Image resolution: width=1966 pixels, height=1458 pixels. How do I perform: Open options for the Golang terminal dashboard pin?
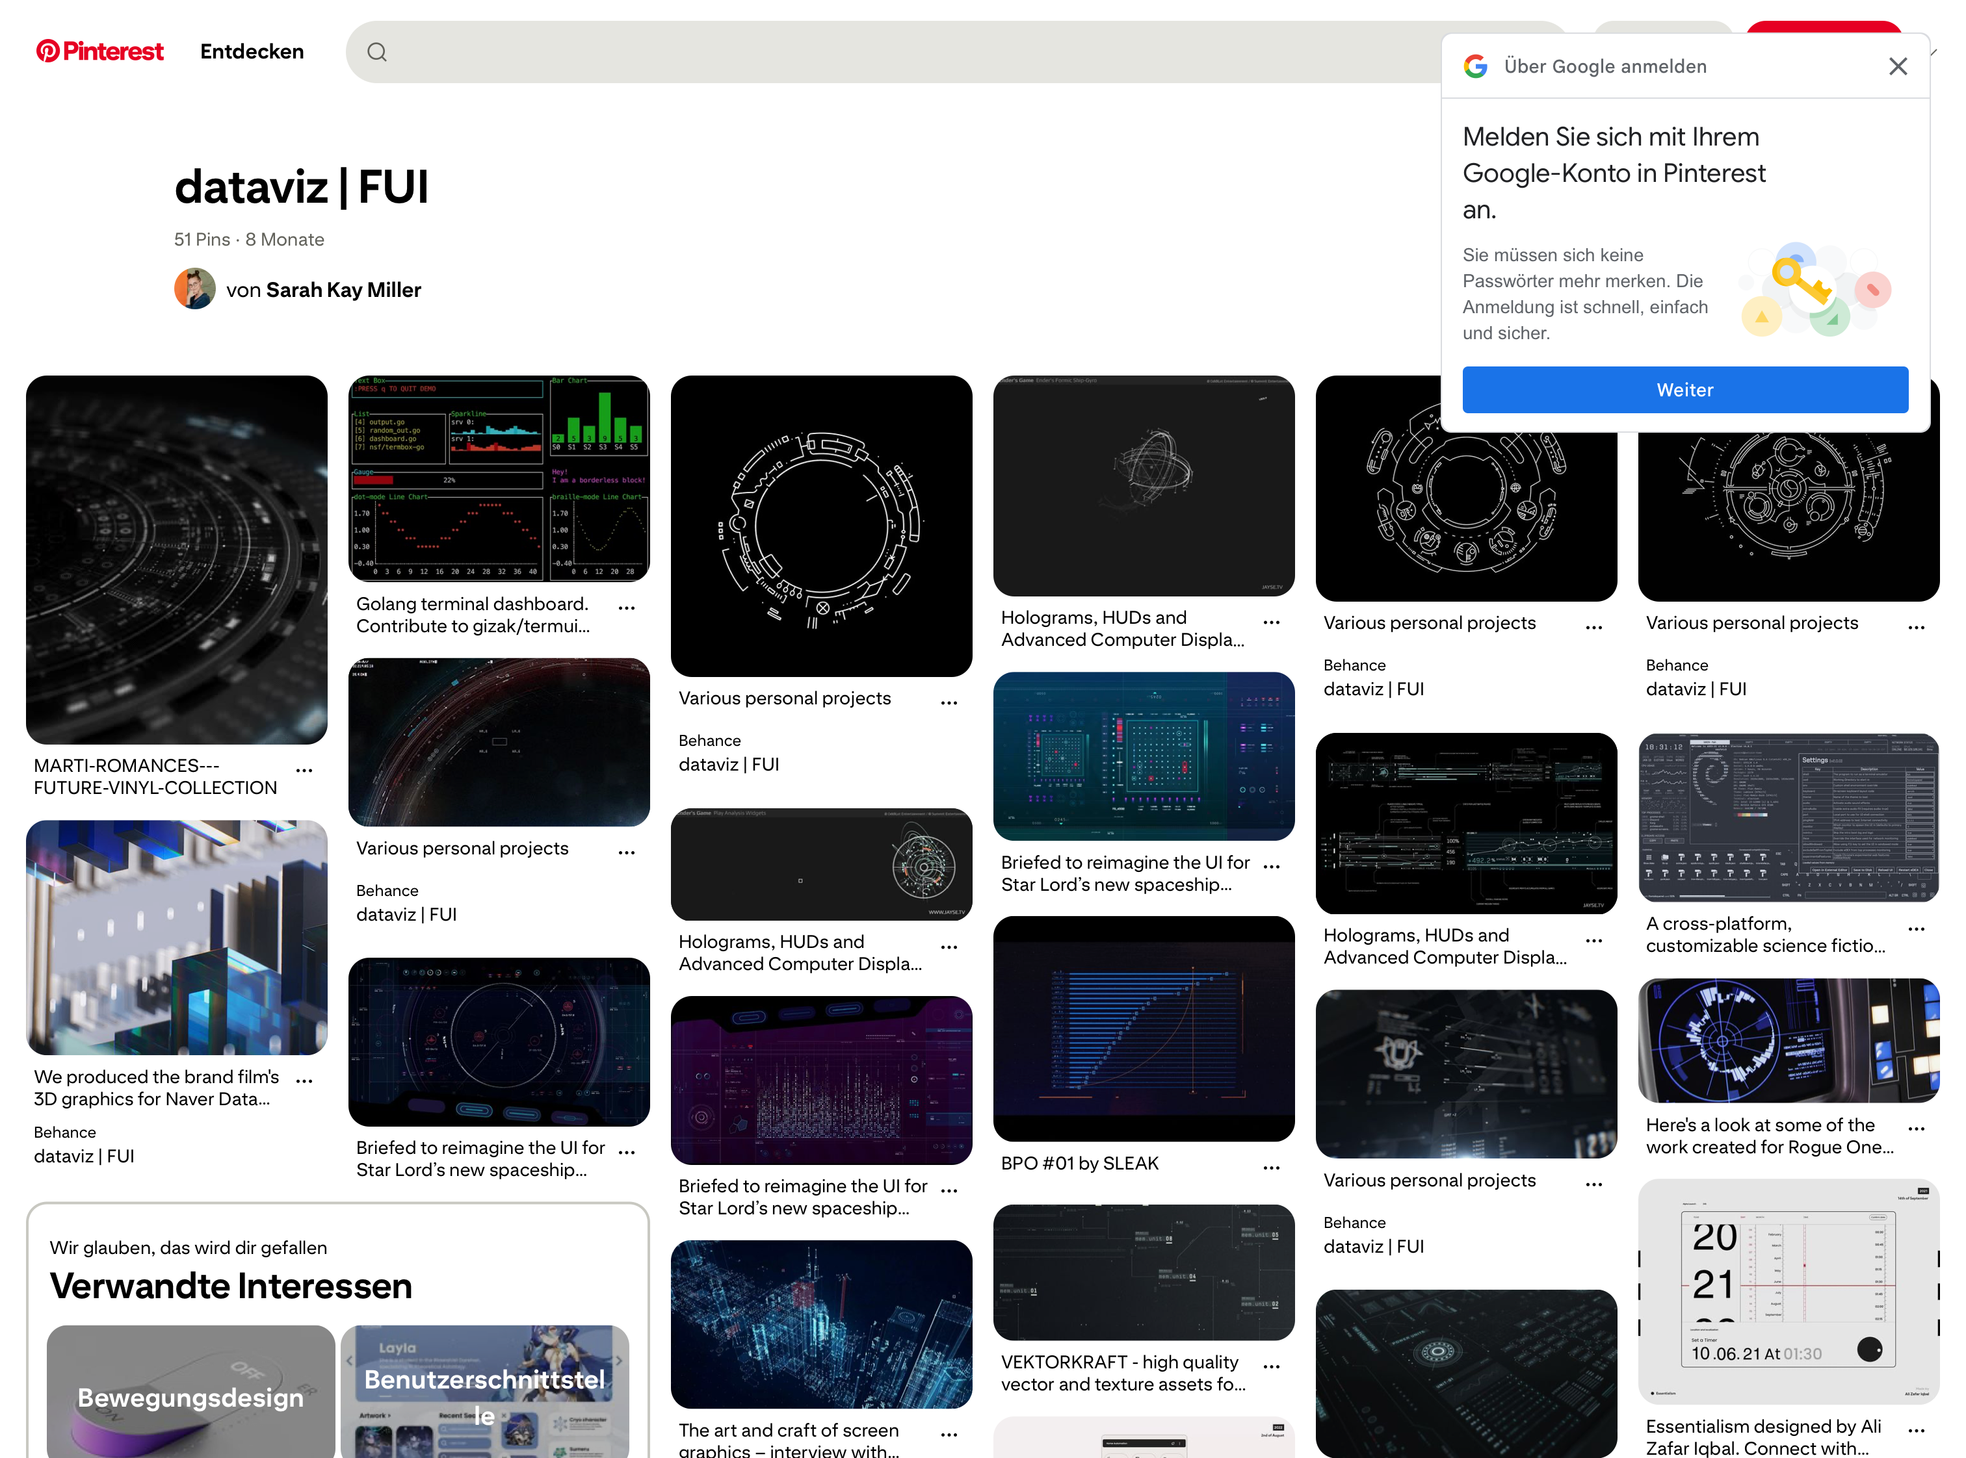pos(626,608)
